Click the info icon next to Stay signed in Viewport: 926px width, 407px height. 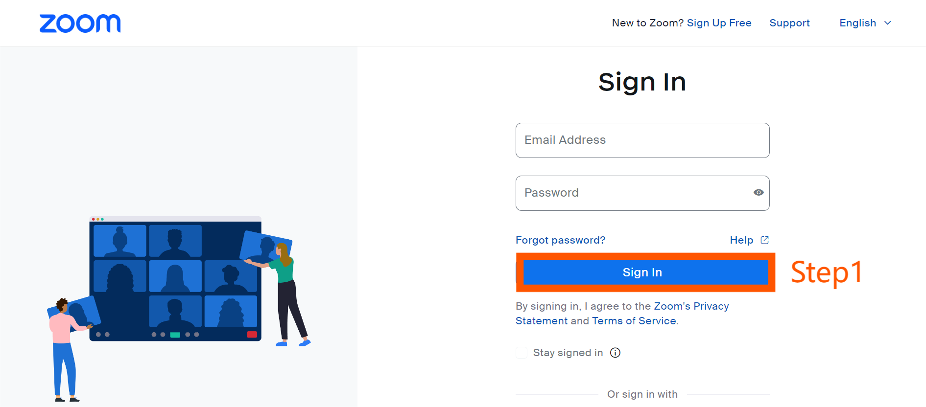point(615,353)
